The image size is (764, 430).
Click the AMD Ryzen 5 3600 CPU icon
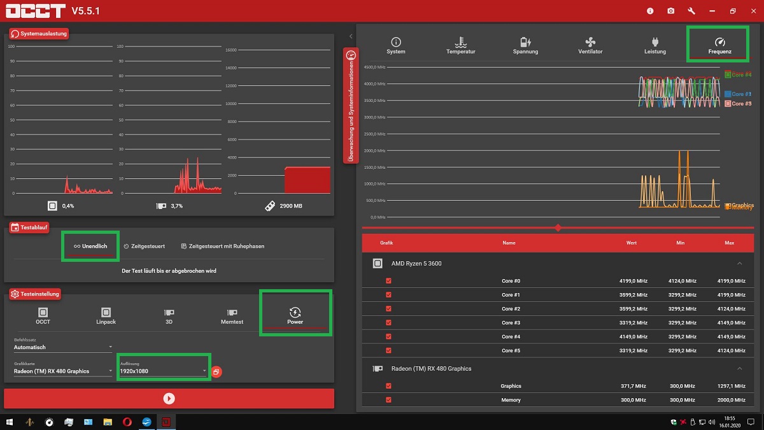click(x=378, y=263)
